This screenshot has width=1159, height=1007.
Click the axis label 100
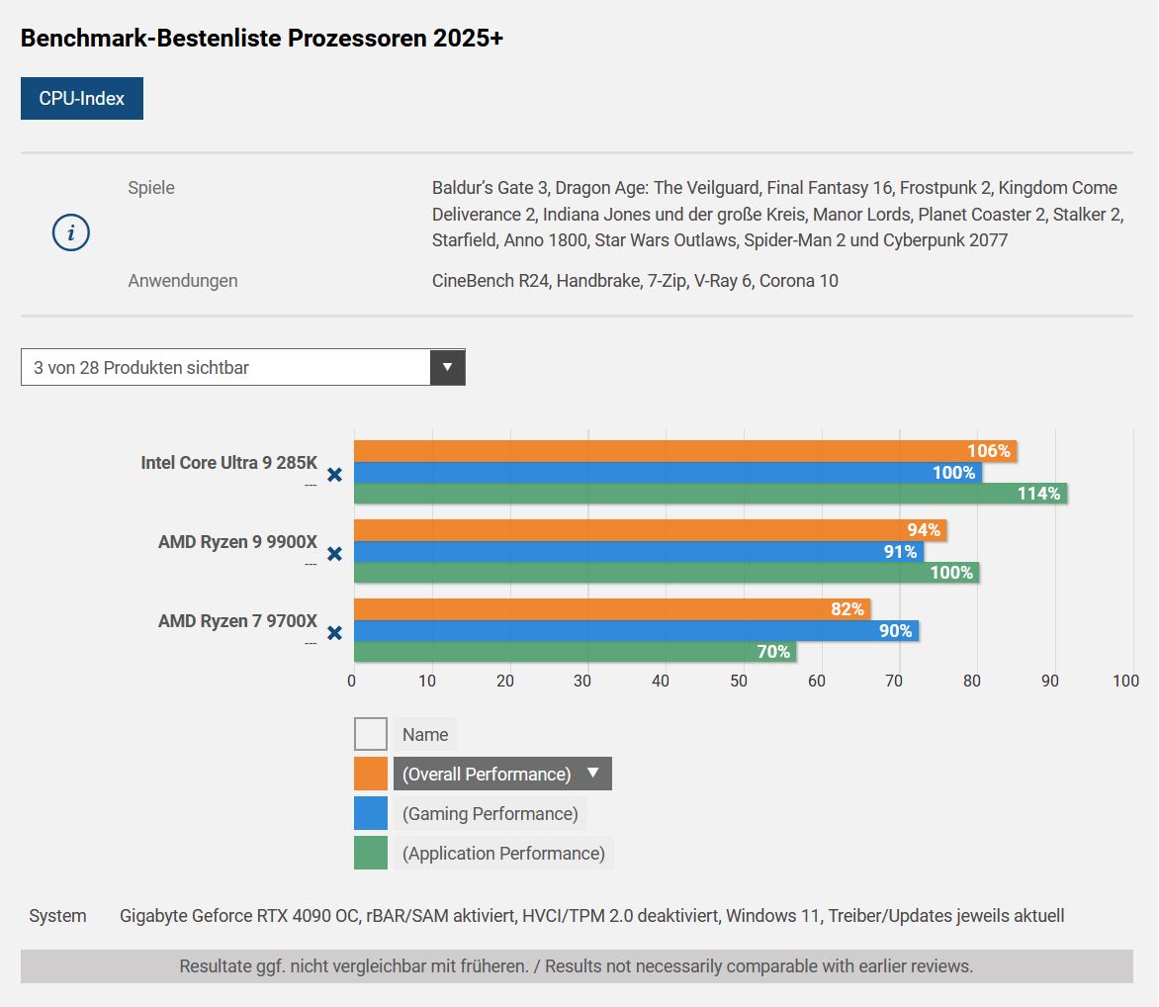[1125, 681]
